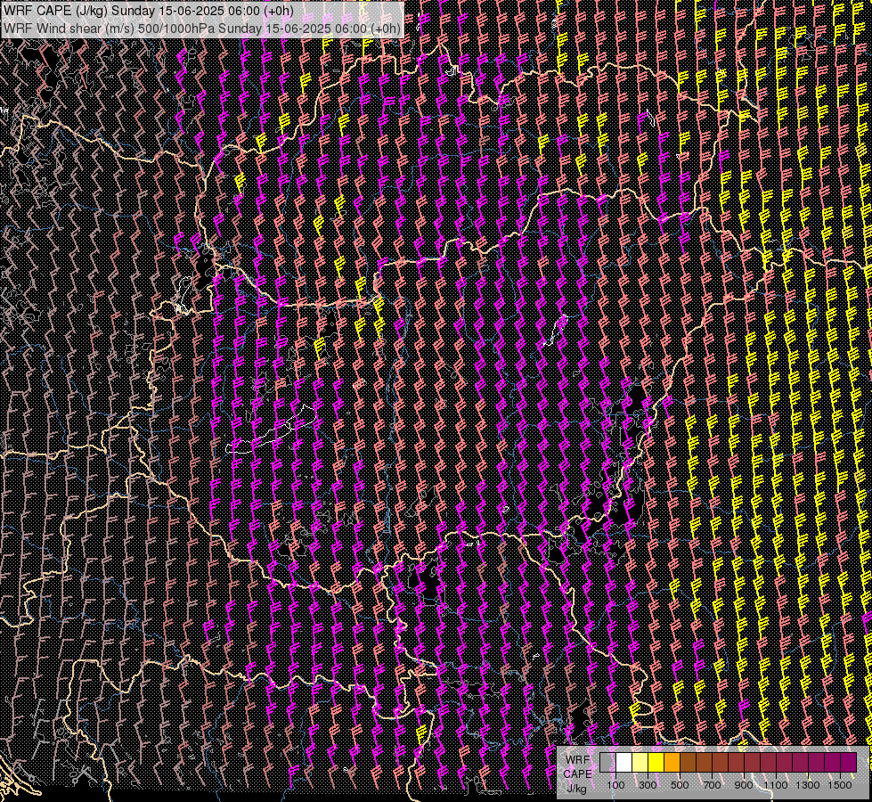The image size is (872, 802).
Task: Click the legend value 900
Action: point(744,785)
